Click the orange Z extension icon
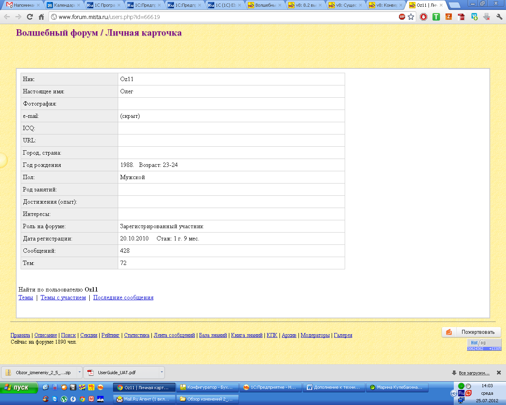The image size is (506, 405). click(448, 17)
